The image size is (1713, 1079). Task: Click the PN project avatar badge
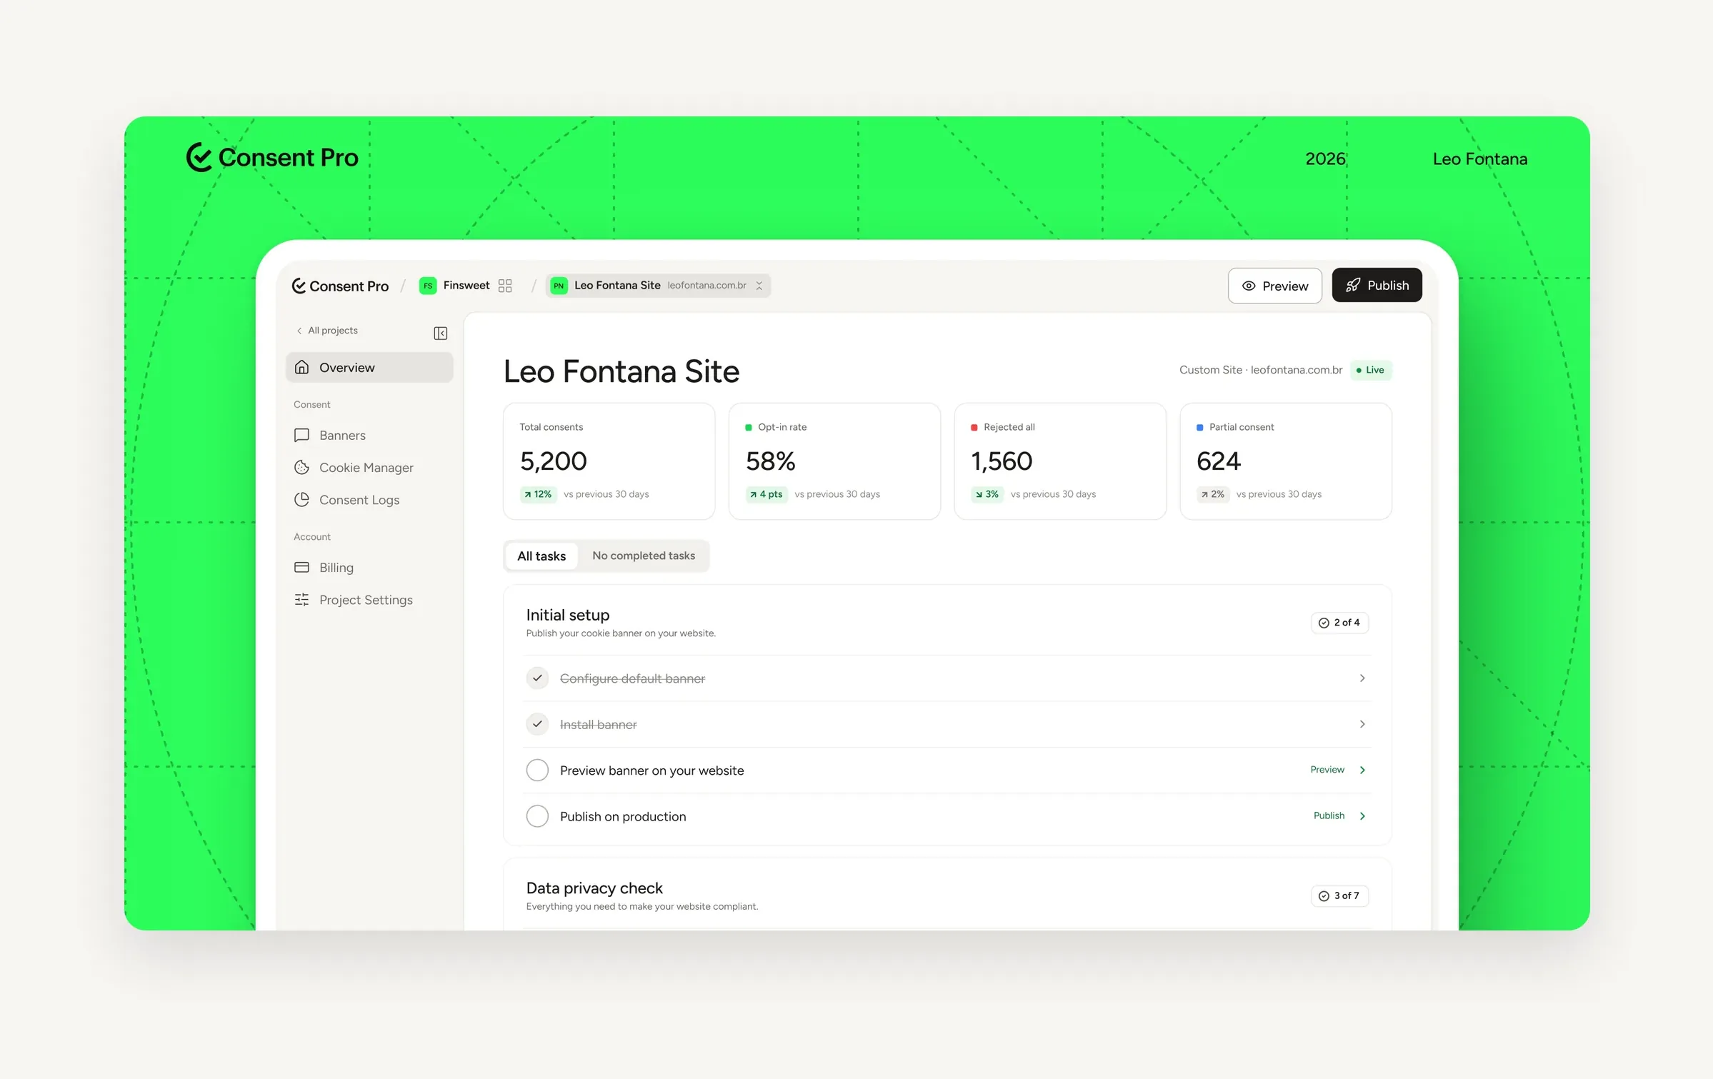[x=559, y=286]
